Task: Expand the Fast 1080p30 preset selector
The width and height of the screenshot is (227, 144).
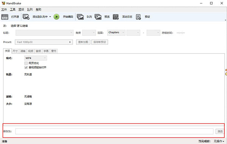Action: (x=44, y=42)
